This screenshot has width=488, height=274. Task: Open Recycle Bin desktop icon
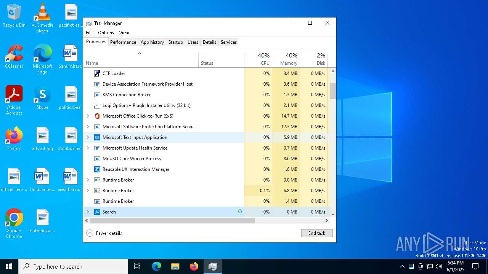click(x=14, y=16)
